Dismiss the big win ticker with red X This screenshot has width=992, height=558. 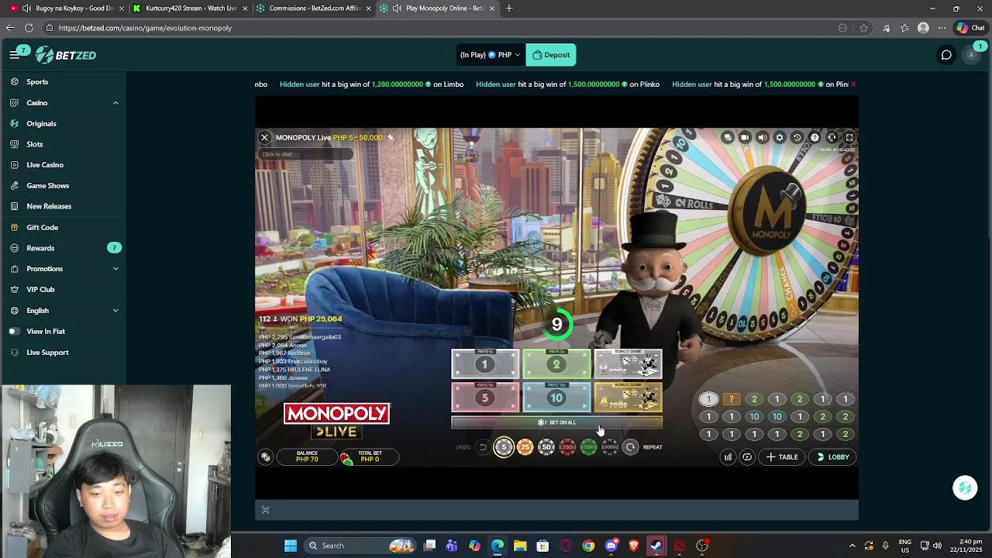[x=852, y=84]
